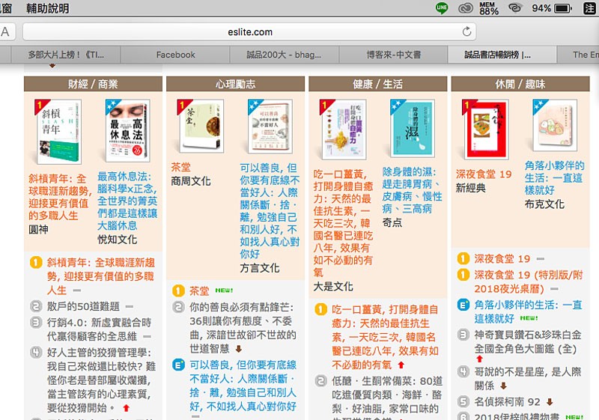Open 可以善良 ebook list entry
Viewport: 599px width, 420px height.
[x=243, y=386]
